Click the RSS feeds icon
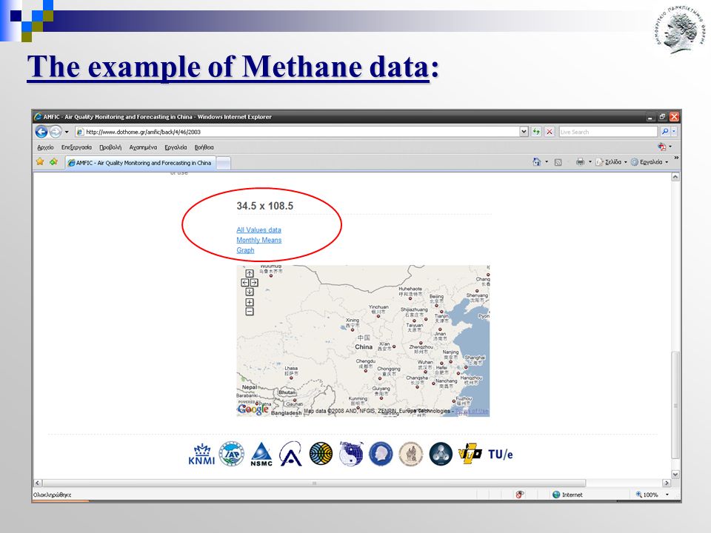711x533 pixels. pyautogui.click(x=558, y=162)
